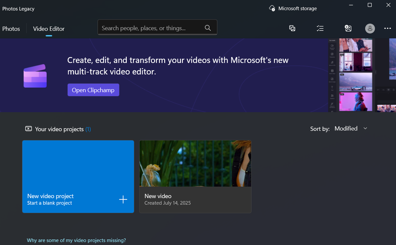This screenshot has height=245, width=396.
Task: Open the See more ellipsis menu
Action: coord(387,28)
